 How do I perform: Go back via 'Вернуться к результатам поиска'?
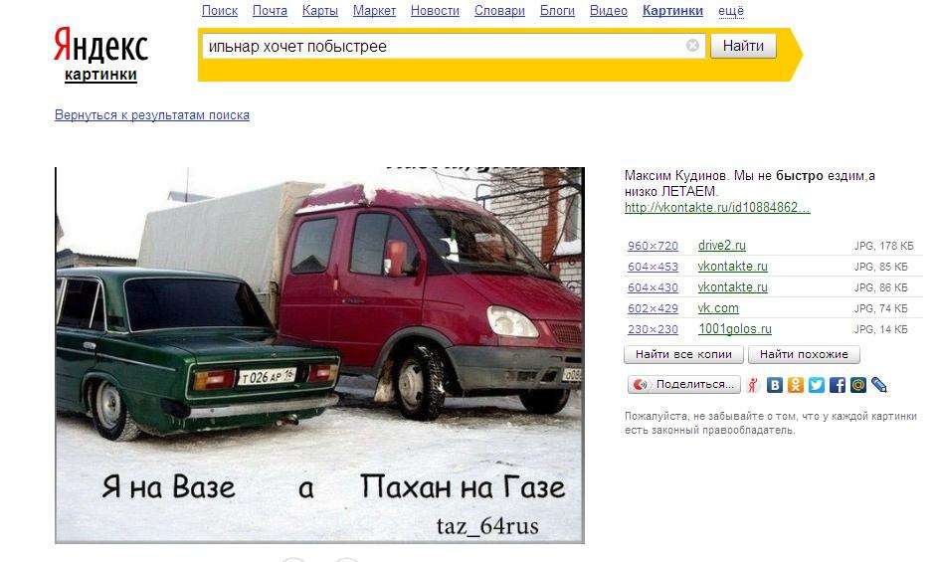point(152,115)
